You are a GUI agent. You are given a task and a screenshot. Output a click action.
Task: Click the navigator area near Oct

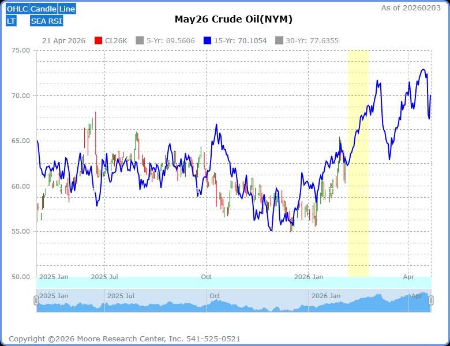click(x=215, y=296)
